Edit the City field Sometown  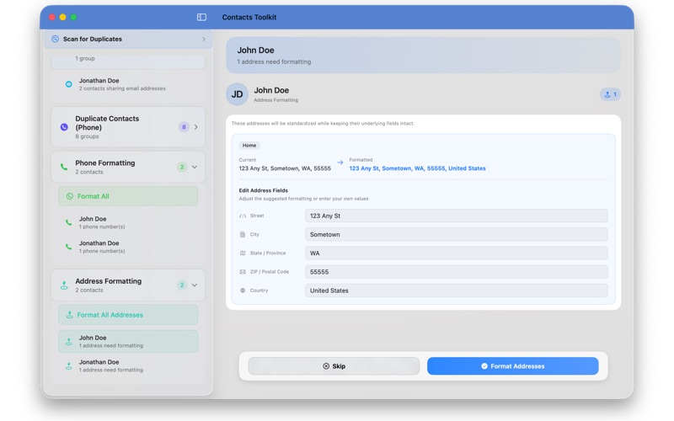coord(457,235)
